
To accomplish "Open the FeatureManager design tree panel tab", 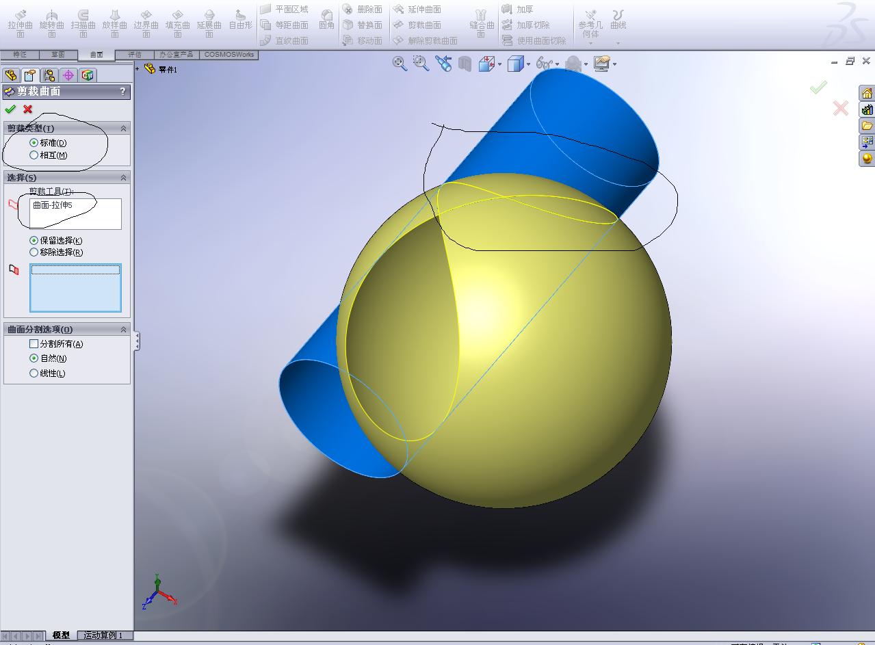I will point(10,75).
